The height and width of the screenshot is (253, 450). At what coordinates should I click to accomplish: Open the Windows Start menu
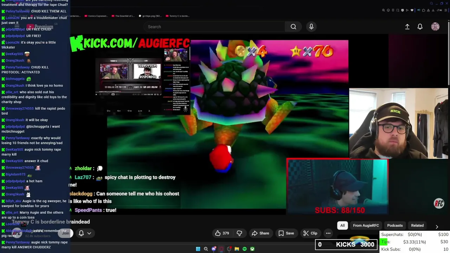(198, 249)
